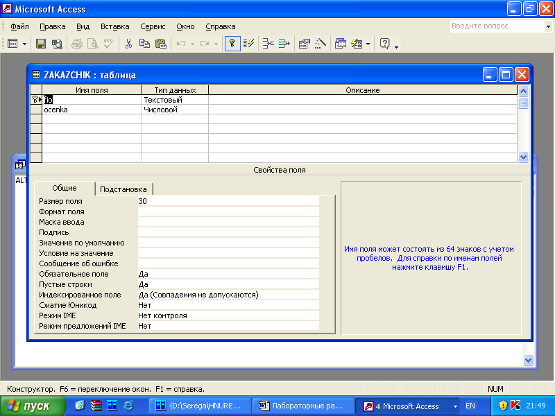Click the 'Текстовый' data type cell
Viewport: 555px width, 416px height.
tap(176, 100)
